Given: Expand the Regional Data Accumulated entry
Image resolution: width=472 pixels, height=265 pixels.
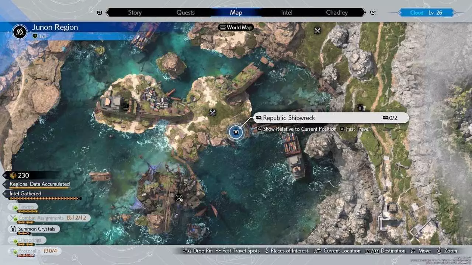Looking at the screenshot, I should 39,184.
